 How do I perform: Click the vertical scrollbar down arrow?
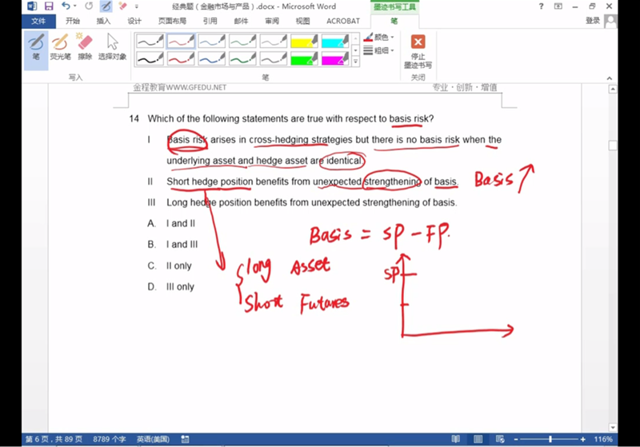coord(613,428)
